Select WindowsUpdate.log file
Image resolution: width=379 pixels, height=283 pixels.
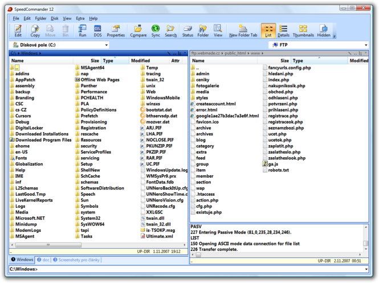click(x=164, y=170)
